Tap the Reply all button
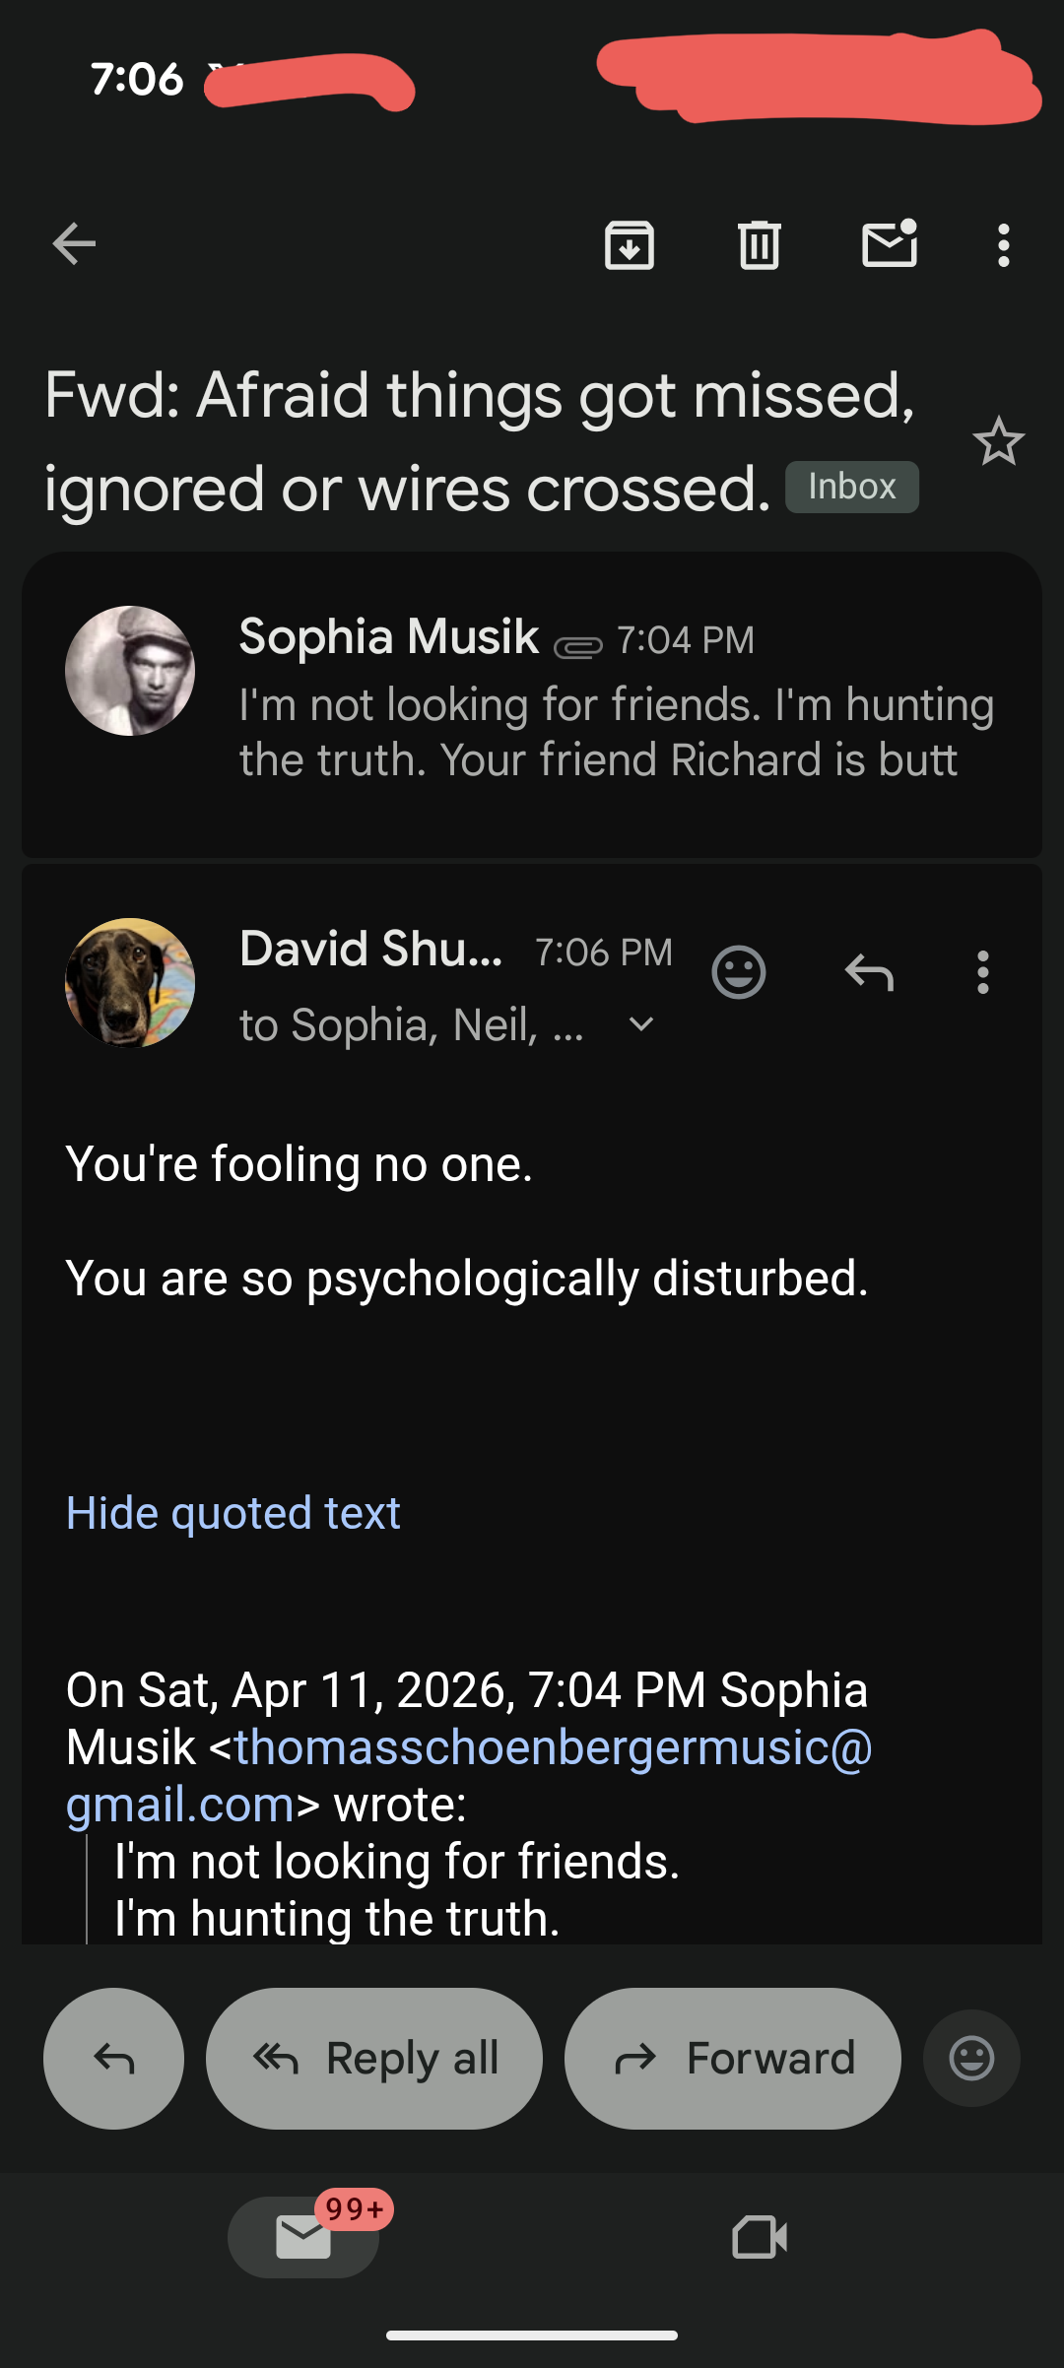This screenshot has height=2368, width=1064. click(x=374, y=2059)
